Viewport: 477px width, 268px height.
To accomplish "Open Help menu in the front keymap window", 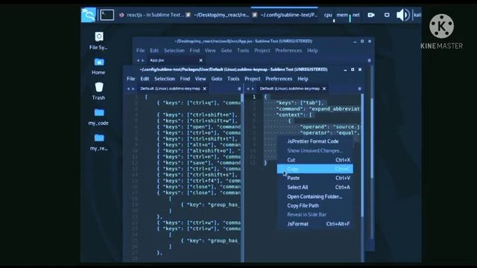I will 303,79.
